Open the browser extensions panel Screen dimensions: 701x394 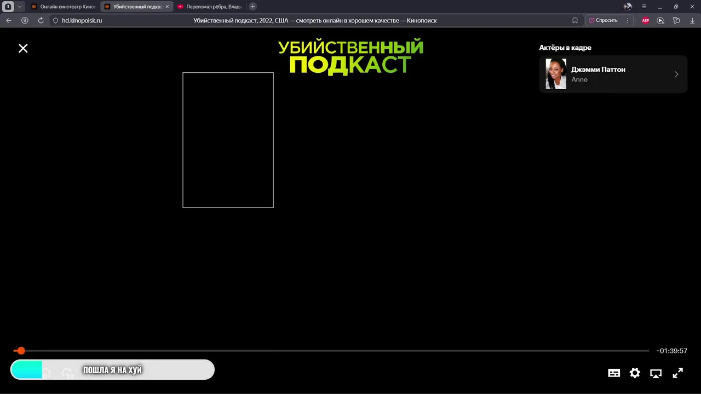click(676, 20)
